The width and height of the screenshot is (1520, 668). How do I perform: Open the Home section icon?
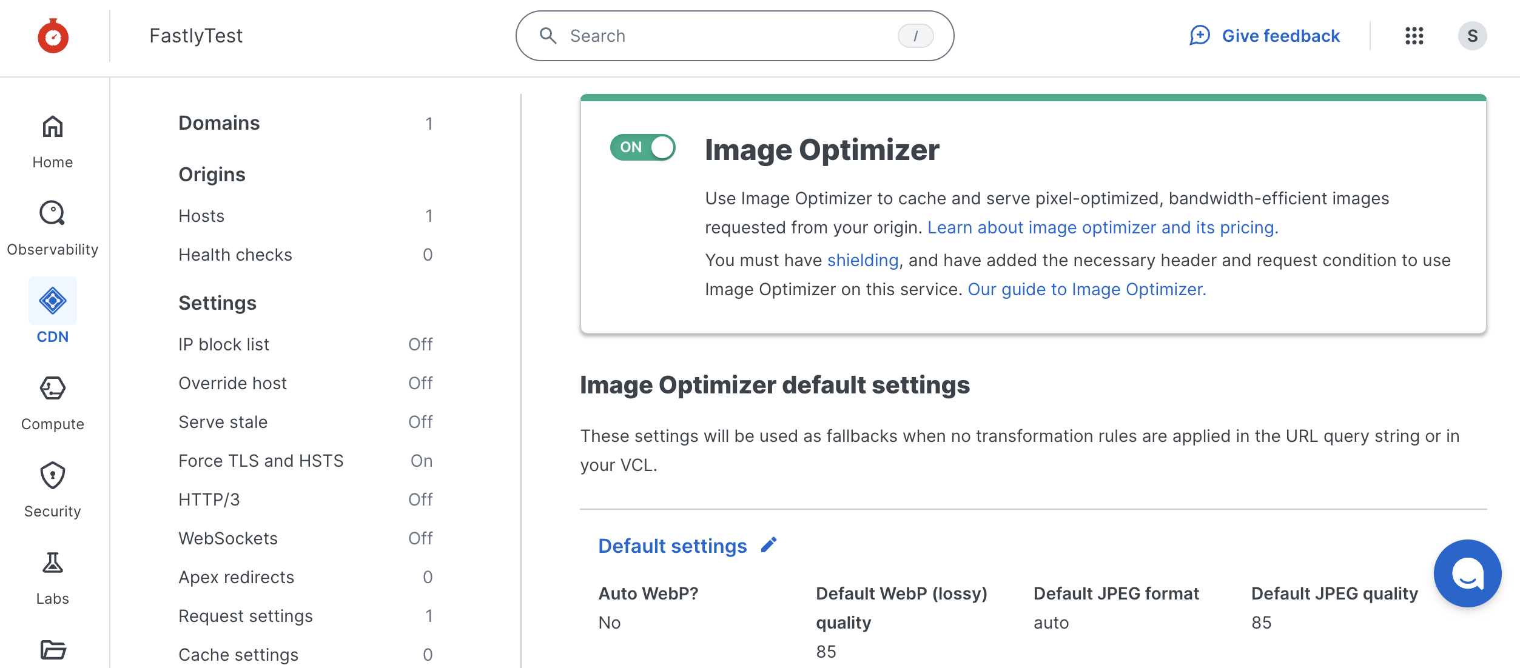(53, 127)
